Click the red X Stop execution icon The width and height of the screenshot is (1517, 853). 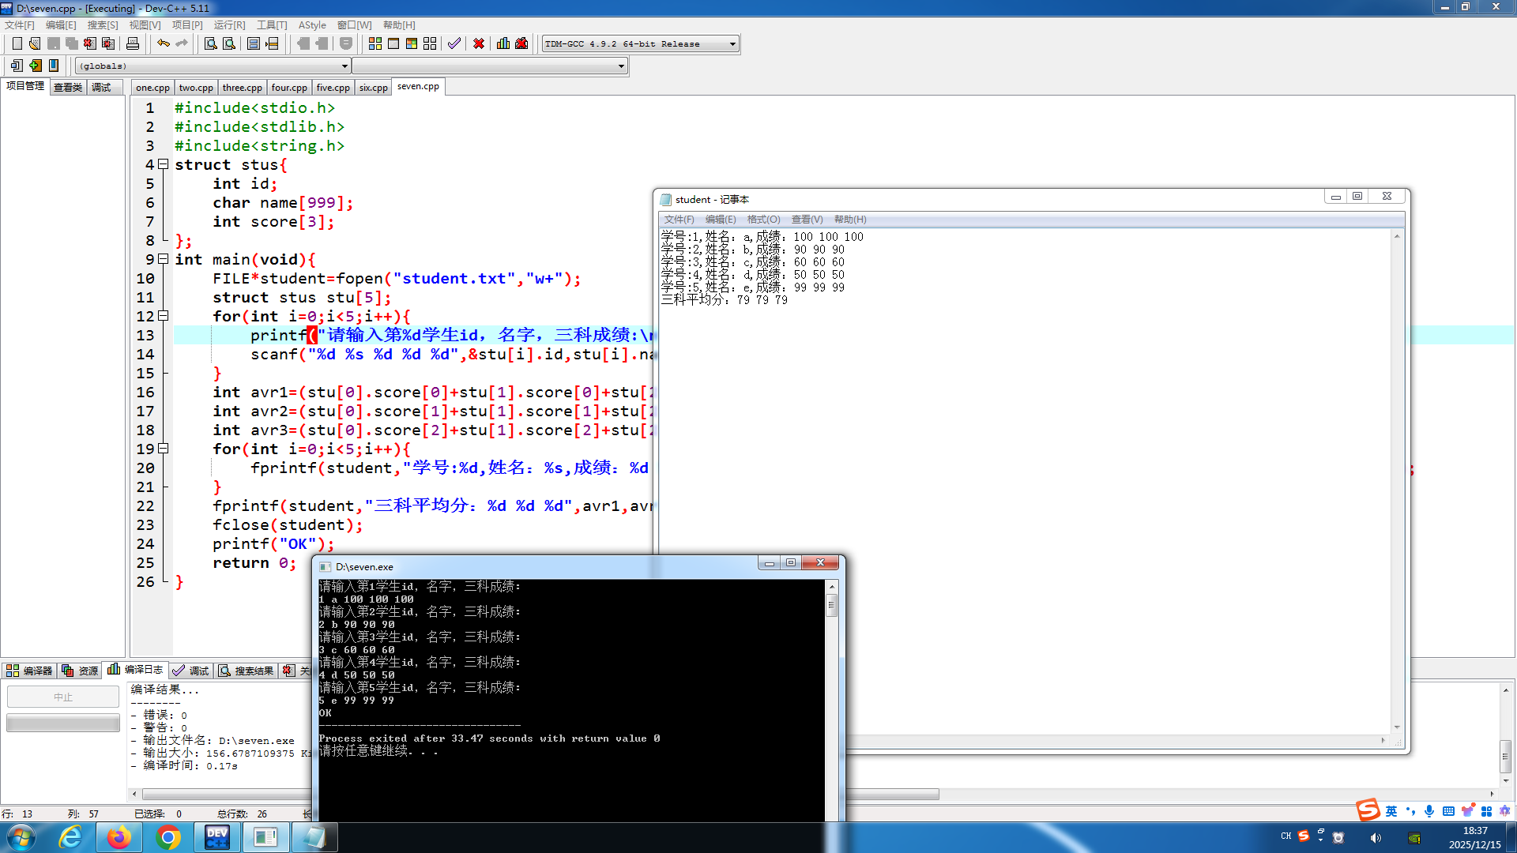point(479,43)
